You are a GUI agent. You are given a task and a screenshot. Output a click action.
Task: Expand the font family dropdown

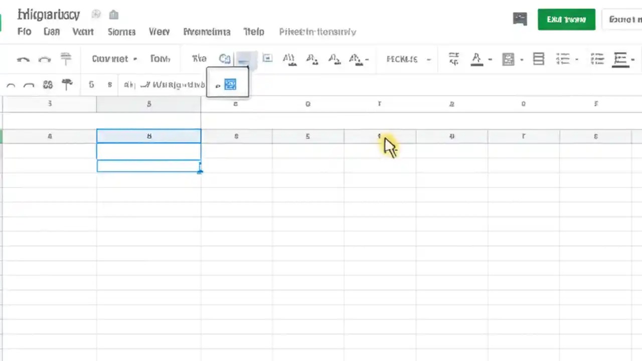tap(160, 59)
